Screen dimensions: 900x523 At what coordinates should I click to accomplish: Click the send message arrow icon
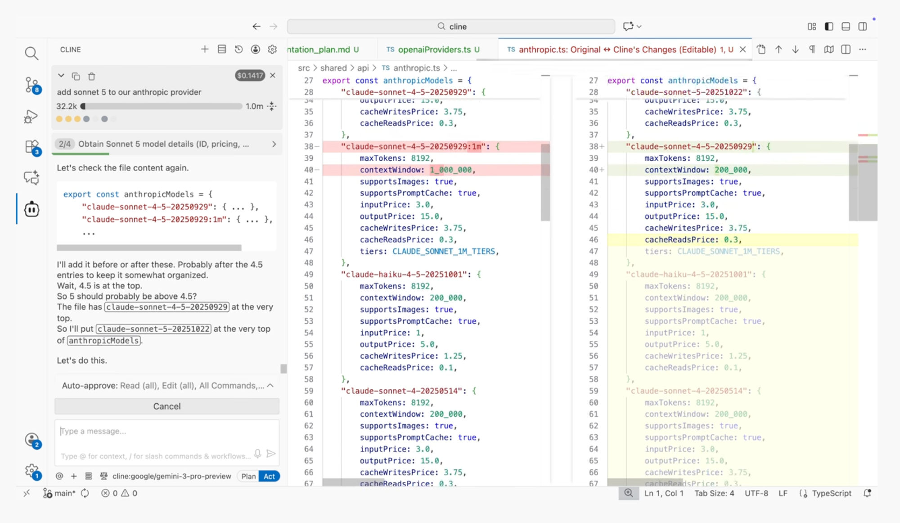point(271,454)
